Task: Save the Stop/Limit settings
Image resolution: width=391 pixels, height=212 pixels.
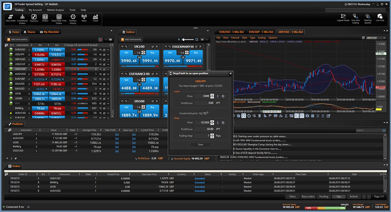Action: pos(201,145)
